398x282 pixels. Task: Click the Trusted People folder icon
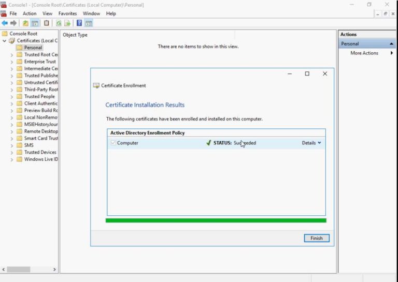point(19,96)
